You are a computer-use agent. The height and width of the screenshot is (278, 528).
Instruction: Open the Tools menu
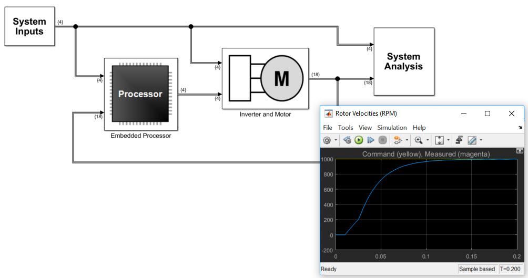pos(346,128)
